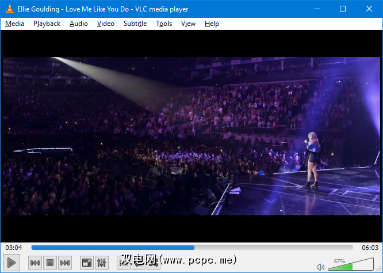383x273 pixels.
Task: Open the Video menu
Action: pyautogui.click(x=105, y=24)
